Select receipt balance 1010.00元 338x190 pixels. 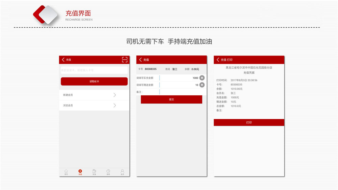[237, 89]
